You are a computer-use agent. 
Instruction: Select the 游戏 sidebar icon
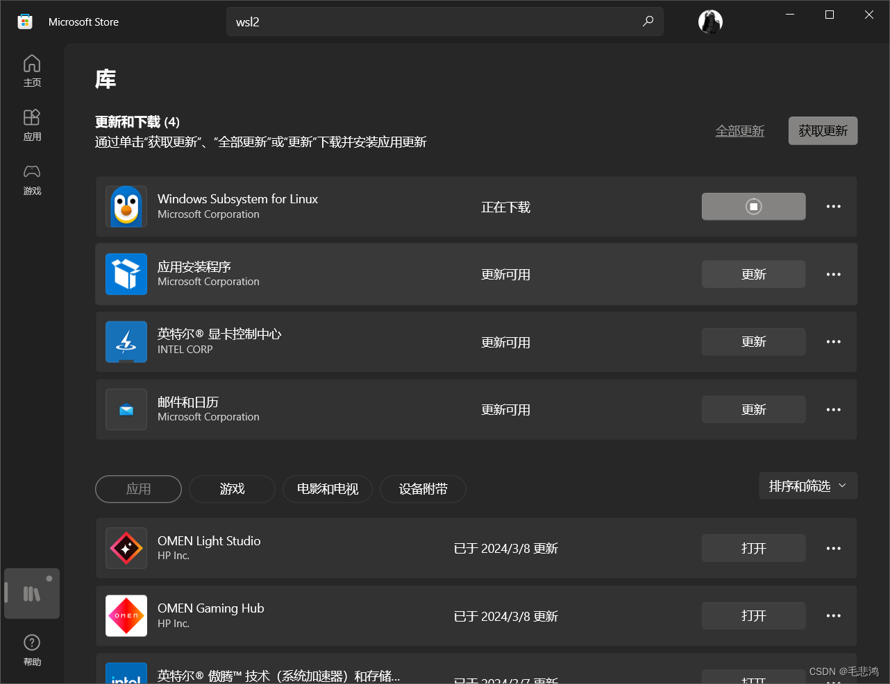pos(32,180)
